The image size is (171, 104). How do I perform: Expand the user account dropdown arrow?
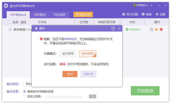point(151,5)
